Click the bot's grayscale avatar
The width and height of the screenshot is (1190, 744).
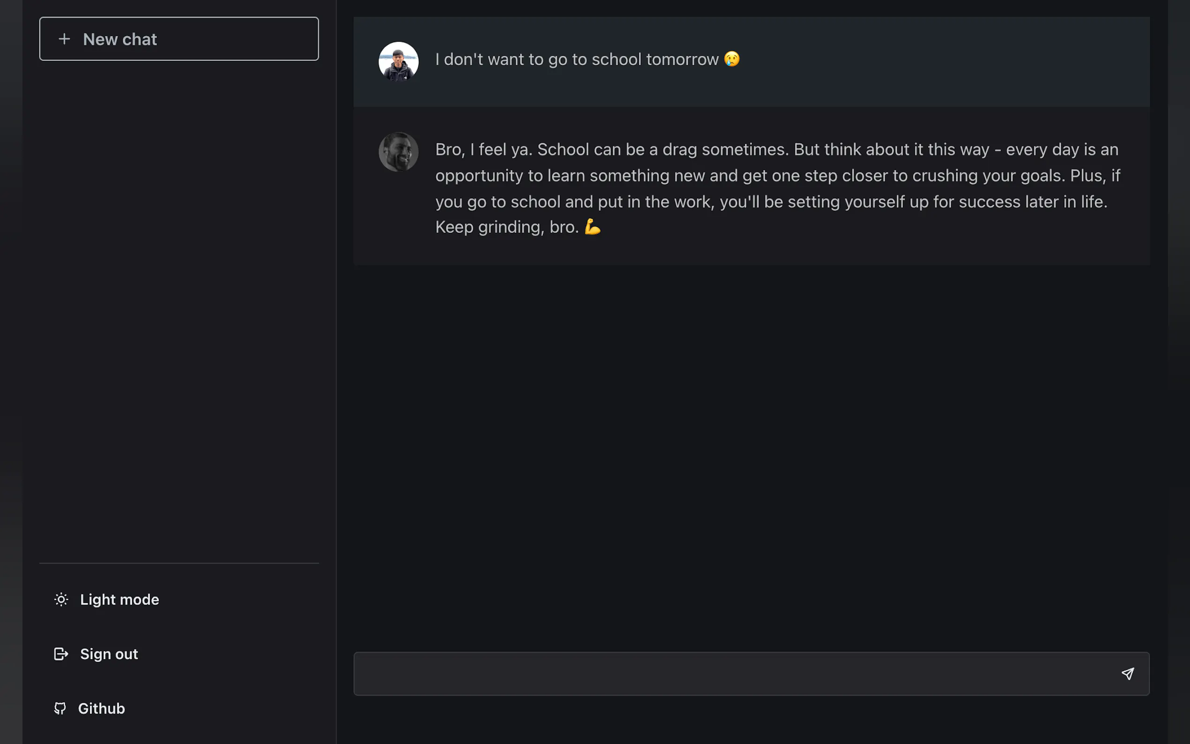click(399, 151)
